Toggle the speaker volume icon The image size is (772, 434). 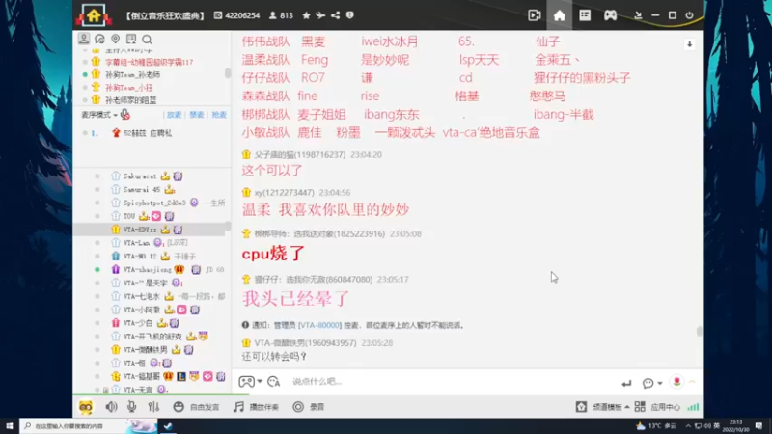[x=111, y=406]
